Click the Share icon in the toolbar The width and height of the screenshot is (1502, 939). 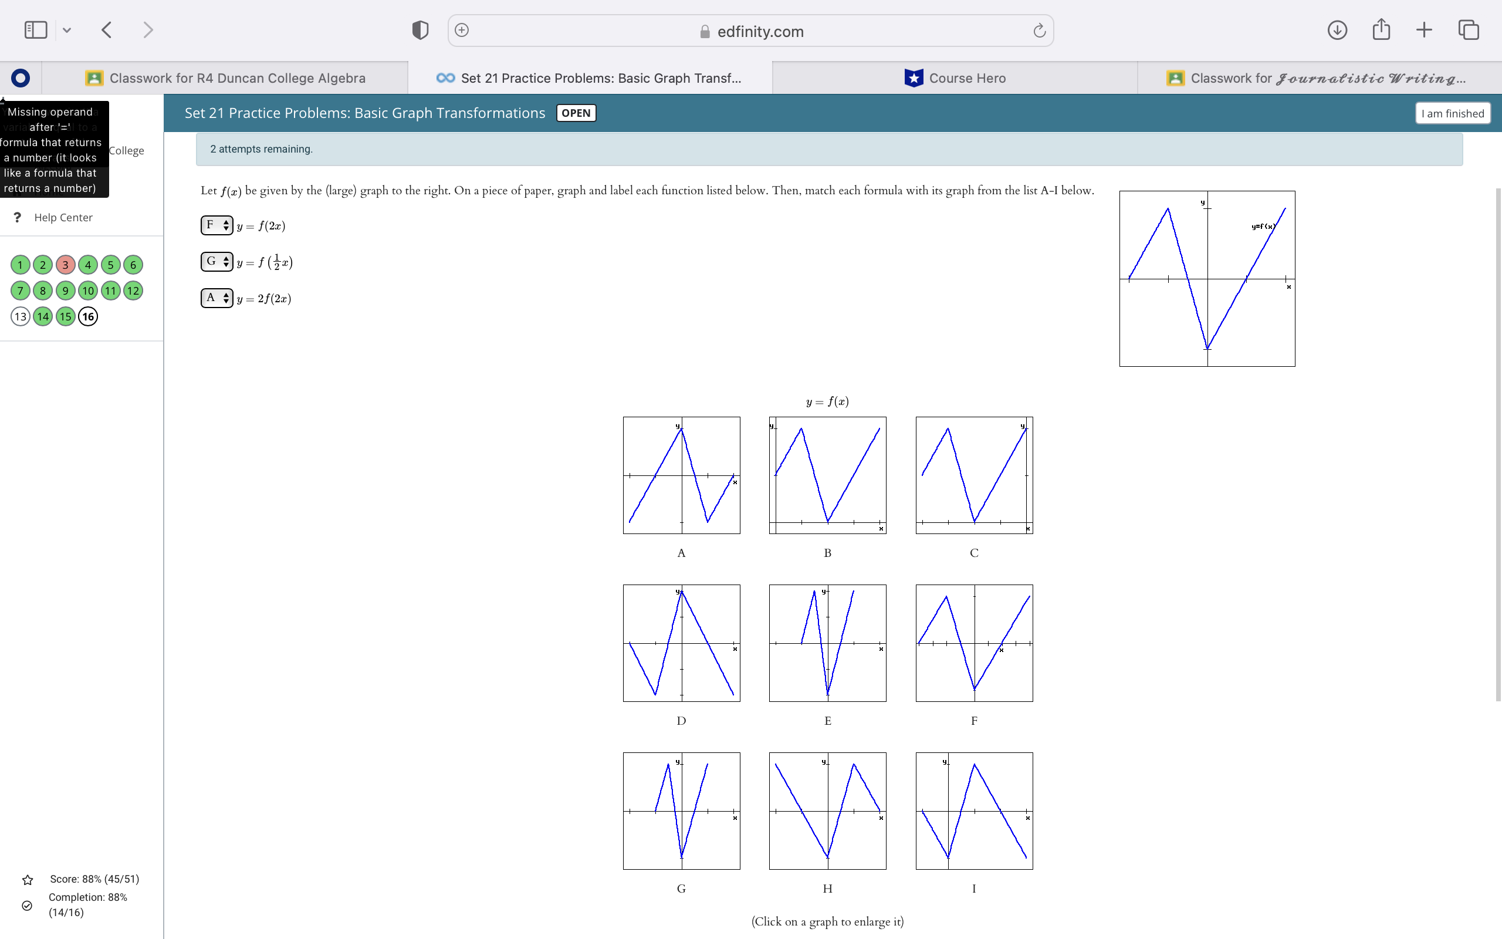[1381, 30]
